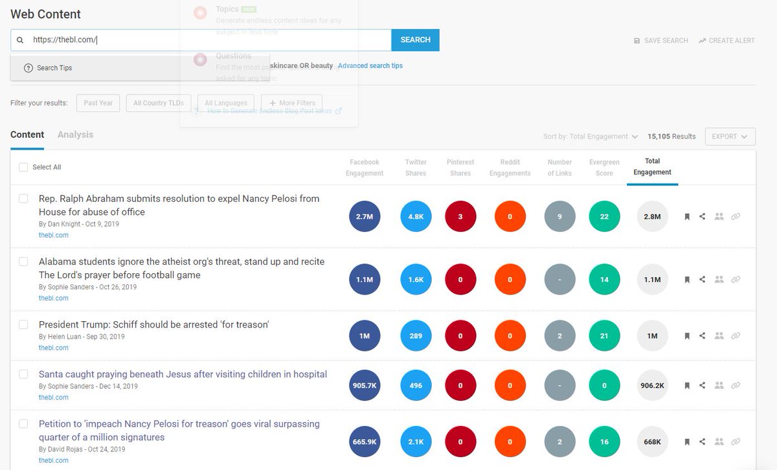This screenshot has width=777, height=470.
Task: View sharers of the President Trump Schiff article
Action: point(719,336)
